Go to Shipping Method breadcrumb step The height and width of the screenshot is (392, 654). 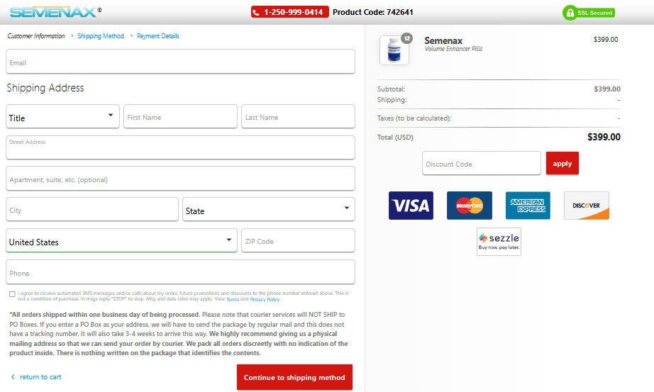pos(101,36)
